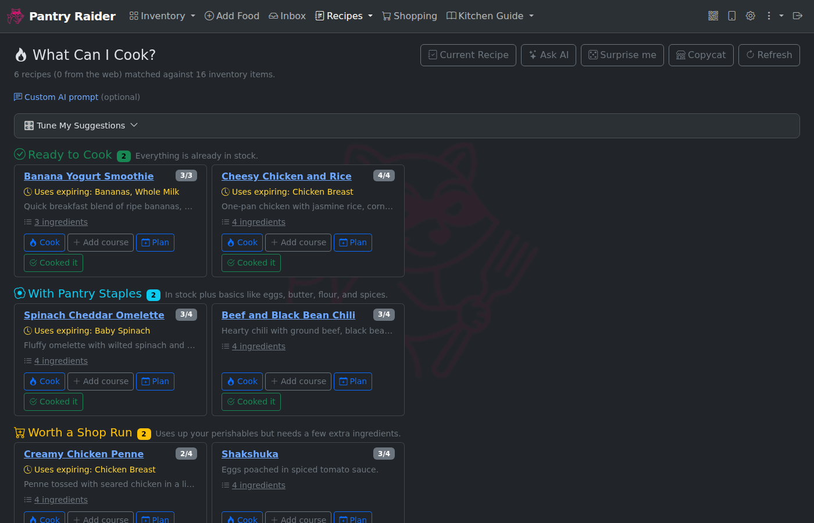Expand Beef and Black Bean Chili's ingredients
The height and width of the screenshot is (523, 814).
(259, 346)
